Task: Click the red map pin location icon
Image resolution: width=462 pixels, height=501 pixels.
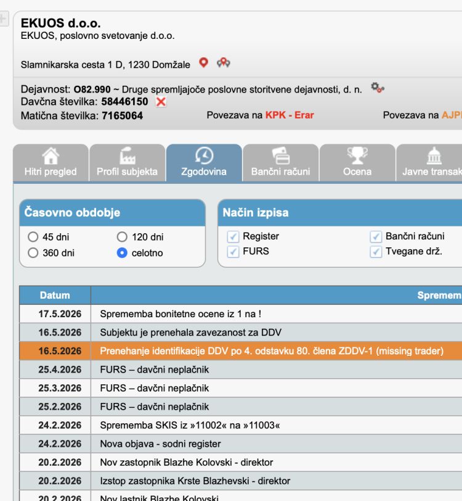Action: (203, 62)
